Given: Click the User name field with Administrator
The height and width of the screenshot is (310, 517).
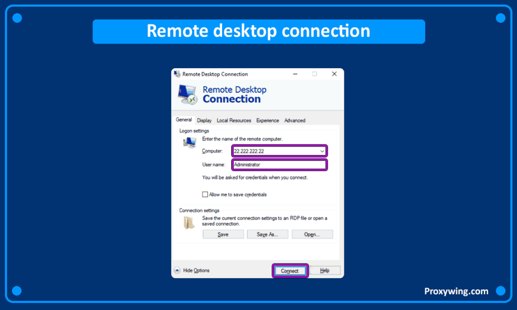Looking at the screenshot, I should (279, 165).
